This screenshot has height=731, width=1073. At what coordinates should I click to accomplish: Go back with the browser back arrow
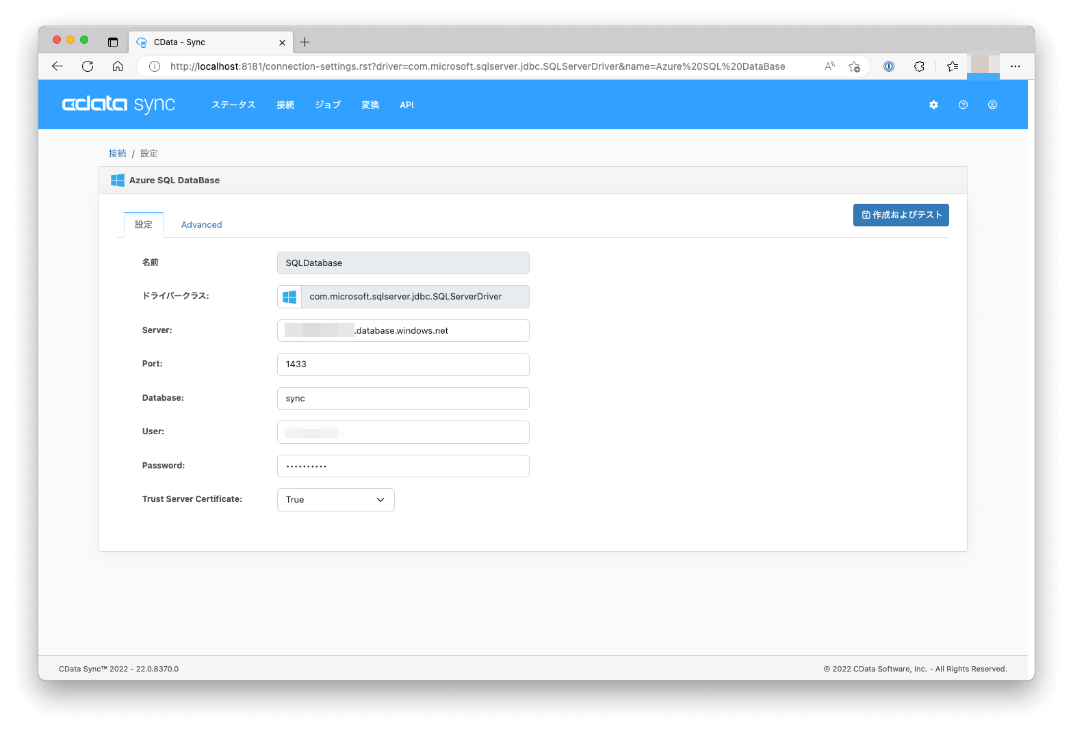pyautogui.click(x=57, y=66)
